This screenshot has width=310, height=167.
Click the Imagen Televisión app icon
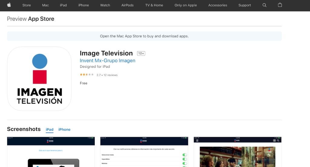pos(39,79)
